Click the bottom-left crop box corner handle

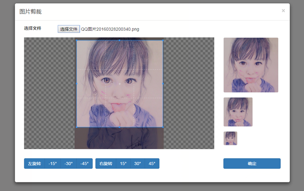[77, 127]
